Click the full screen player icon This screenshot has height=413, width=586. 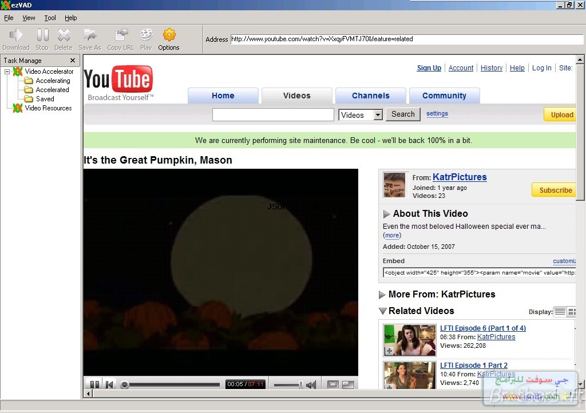pos(348,384)
